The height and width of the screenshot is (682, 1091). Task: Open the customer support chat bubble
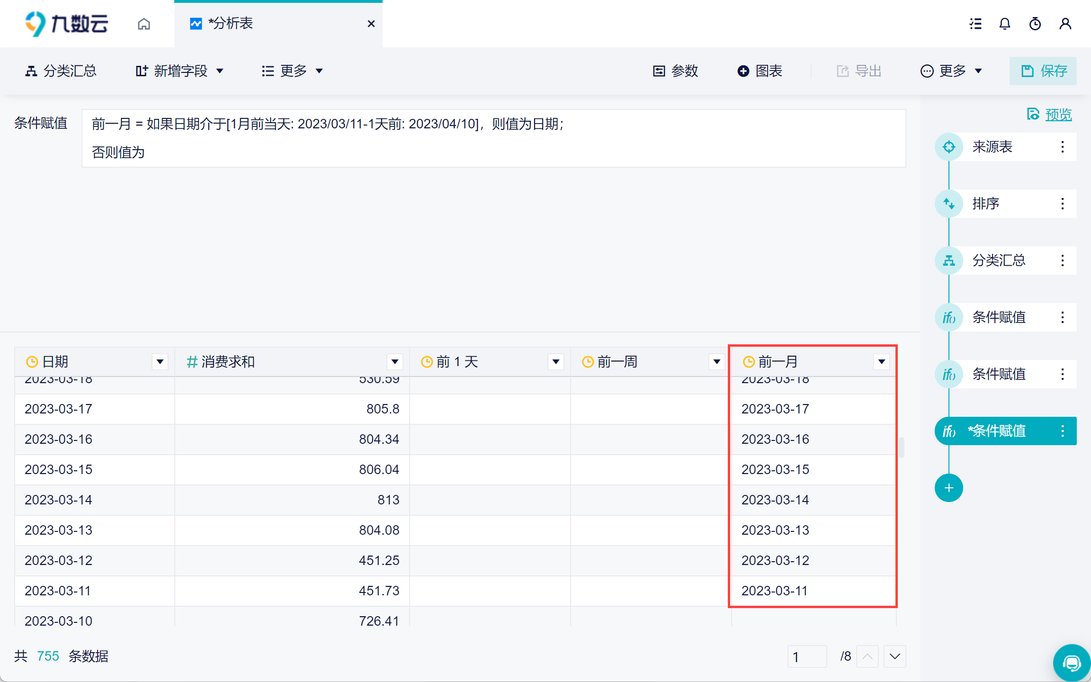[x=1072, y=663]
